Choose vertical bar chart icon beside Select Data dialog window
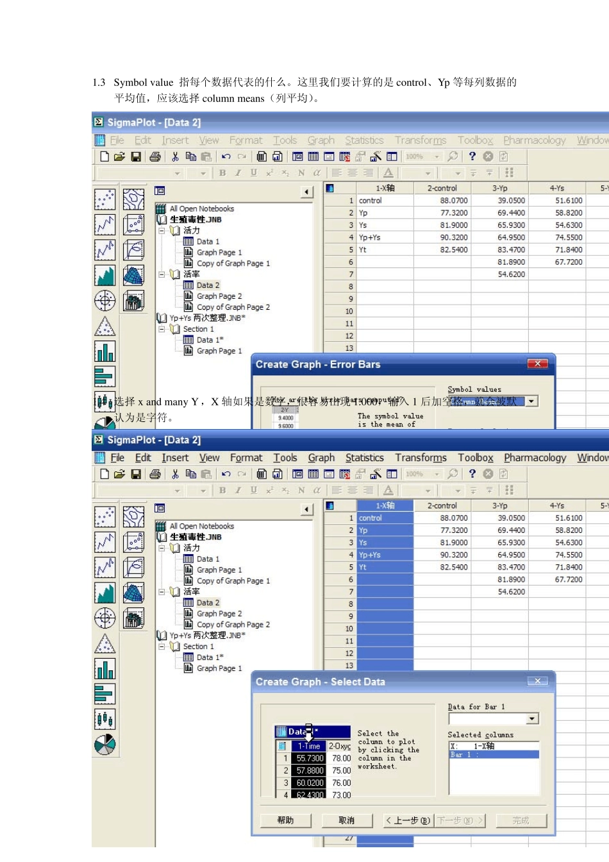Viewport: 609px width, 862px height. coord(104,669)
